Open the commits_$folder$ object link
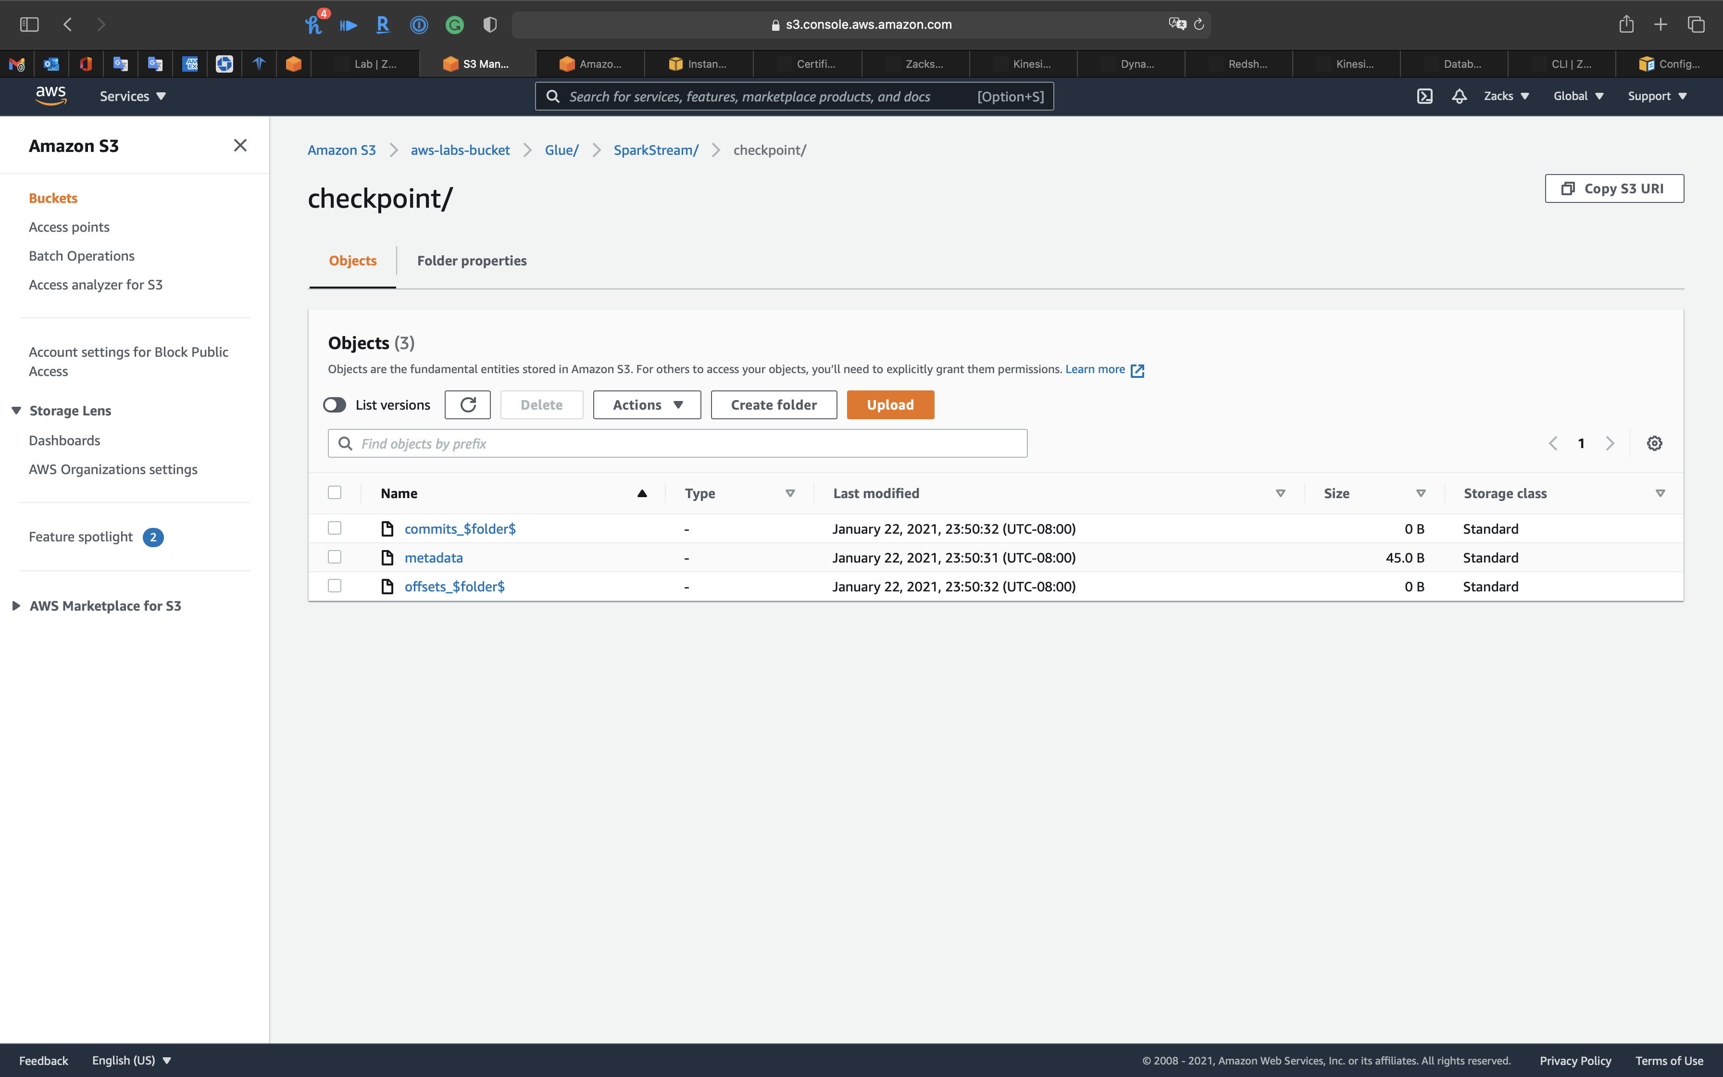The height and width of the screenshot is (1077, 1723). 460,528
